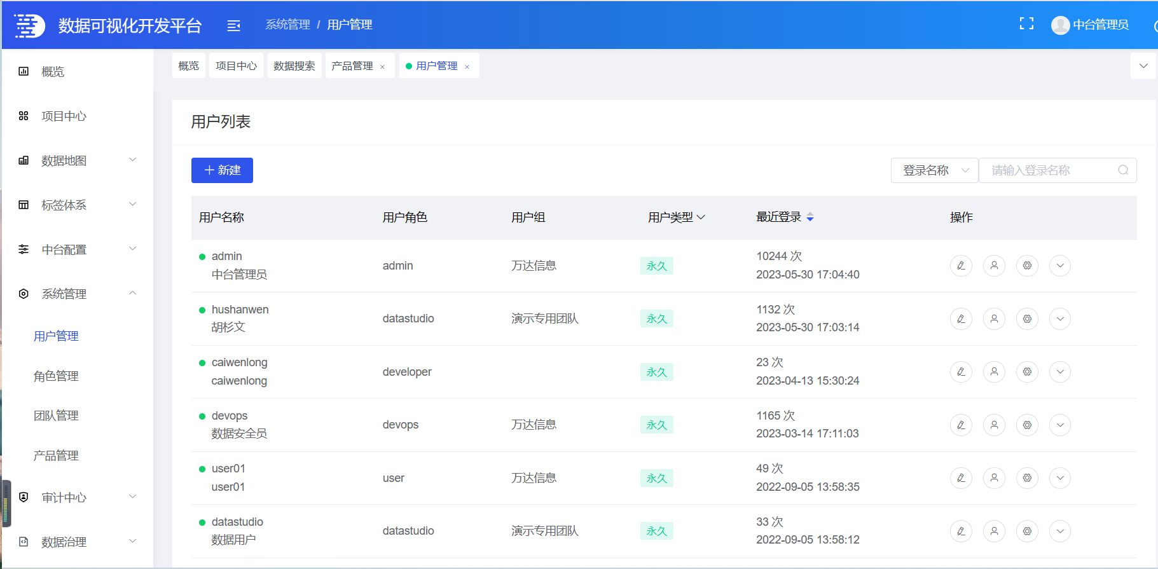Expand more actions for hushanwen row

[1060, 319]
